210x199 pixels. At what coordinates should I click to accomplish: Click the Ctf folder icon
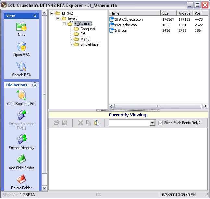[76, 34]
